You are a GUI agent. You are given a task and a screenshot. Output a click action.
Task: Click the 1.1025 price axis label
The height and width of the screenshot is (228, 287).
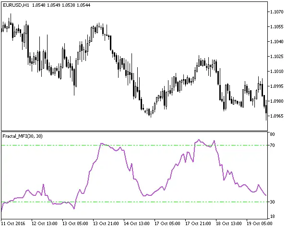pos(276,57)
